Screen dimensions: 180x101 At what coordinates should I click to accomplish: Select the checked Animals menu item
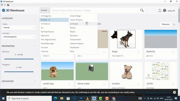pyautogui.click(x=54, y=20)
